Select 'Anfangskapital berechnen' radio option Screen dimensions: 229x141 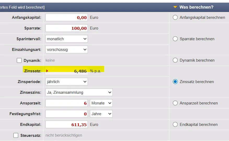click(x=175, y=17)
